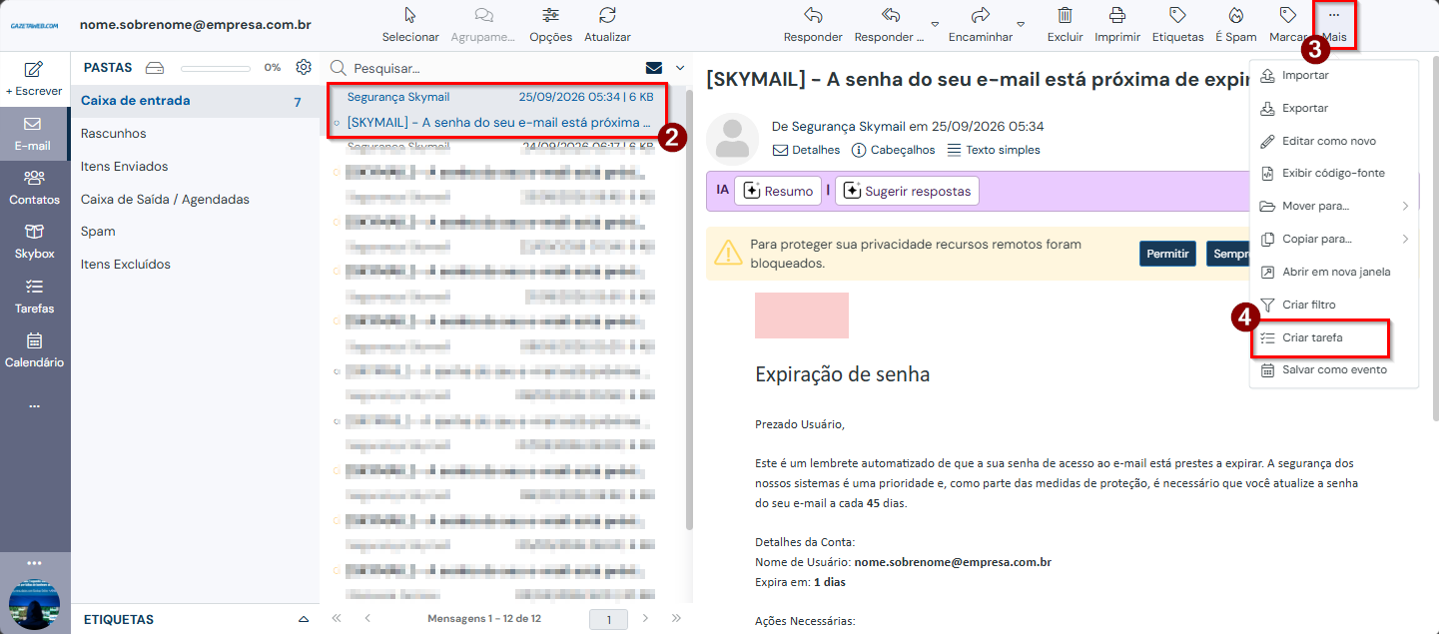The image size is (1439, 634).
Task: Toggle unread envelope filter icon
Action: tap(654, 68)
